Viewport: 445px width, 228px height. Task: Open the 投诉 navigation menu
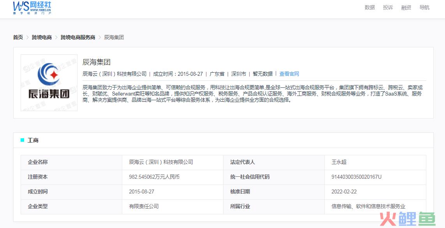pyautogui.click(x=388, y=8)
